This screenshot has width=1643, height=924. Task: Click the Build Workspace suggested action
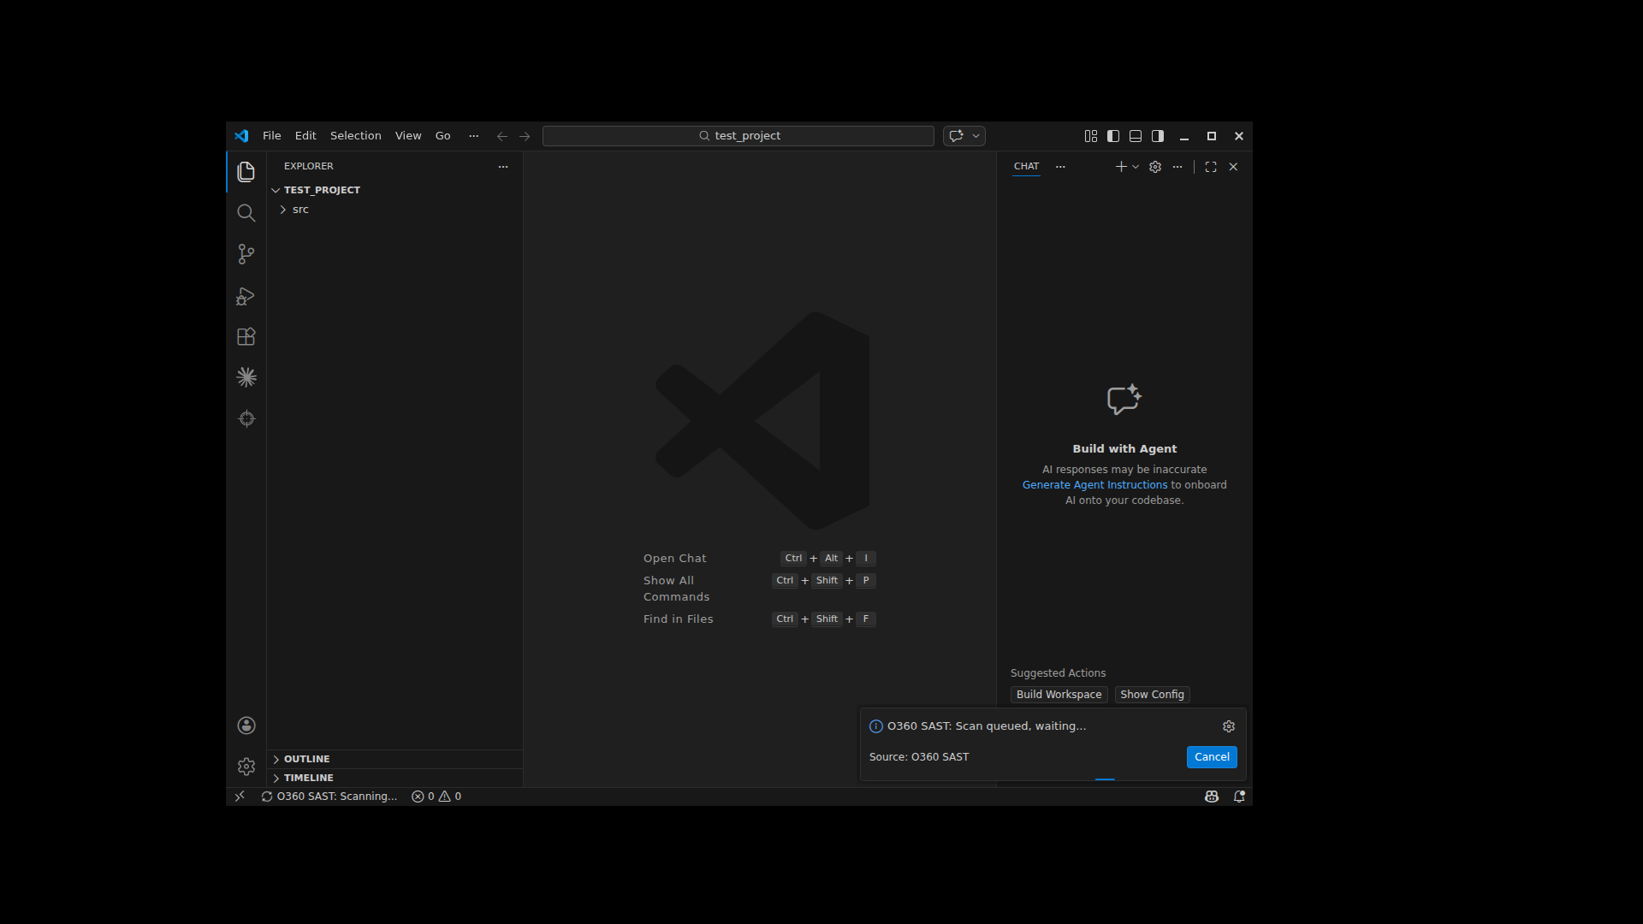tap(1059, 695)
